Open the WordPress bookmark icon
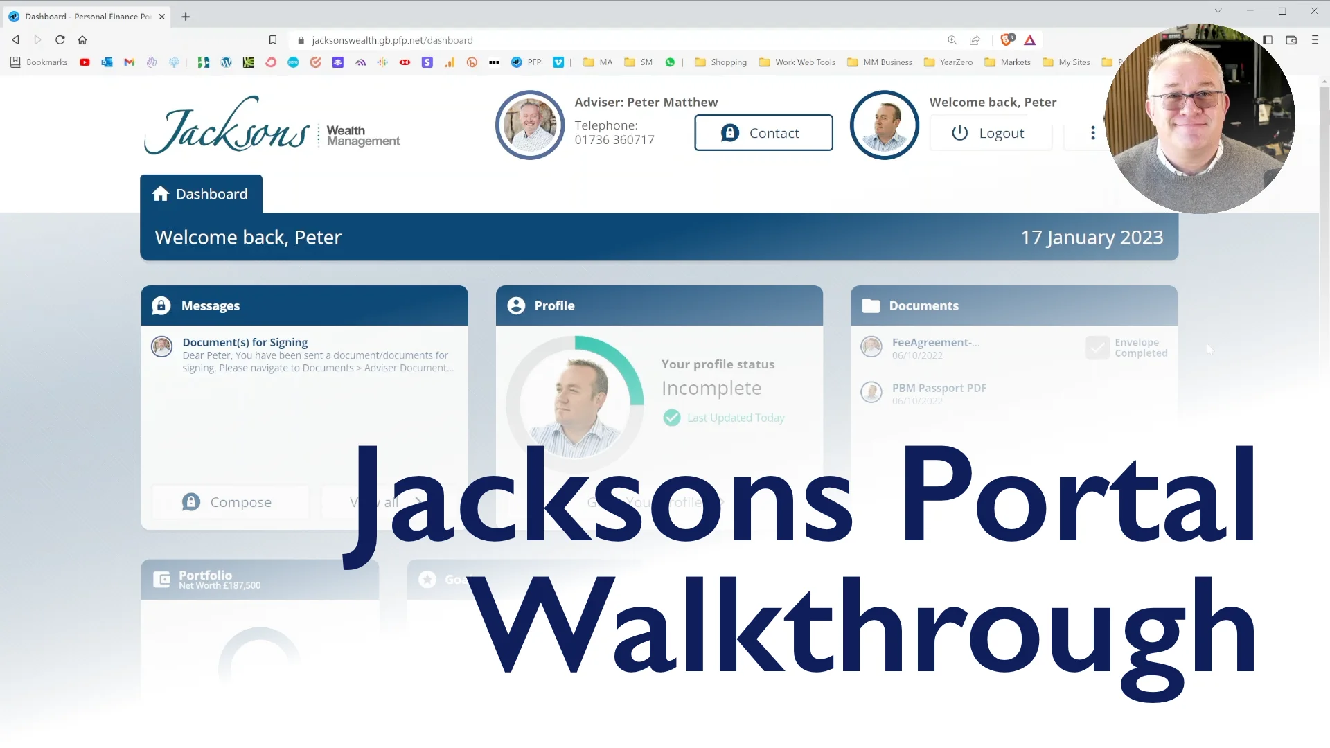 [x=226, y=62]
